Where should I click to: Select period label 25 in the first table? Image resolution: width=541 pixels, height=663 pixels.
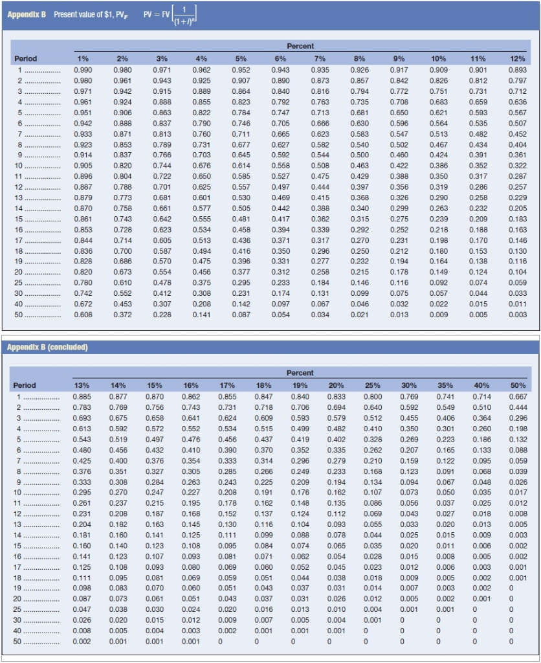(19, 283)
